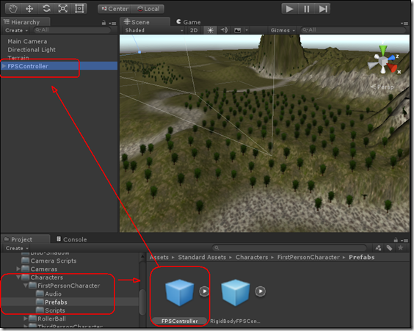Click FirstPersonCharacter breadcrumb
Screen dimensions: 414x331
(x=308, y=258)
